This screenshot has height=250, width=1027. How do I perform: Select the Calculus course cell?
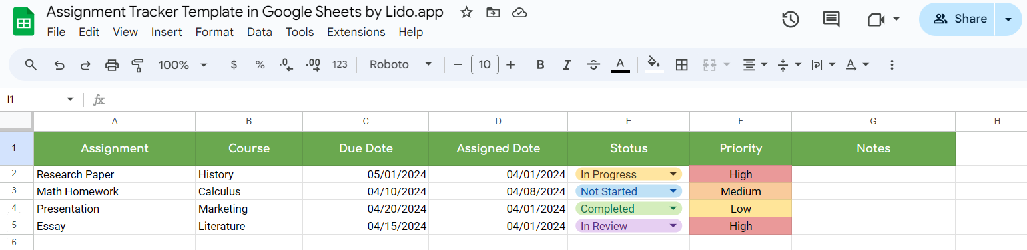tap(249, 191)
